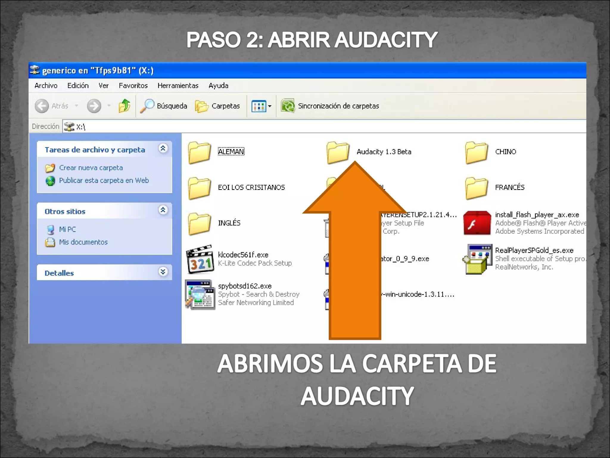
Task: Click the Dirección address bar field
Action: (x=298, y=127)
